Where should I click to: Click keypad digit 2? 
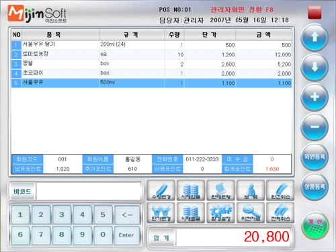(41, 214)
